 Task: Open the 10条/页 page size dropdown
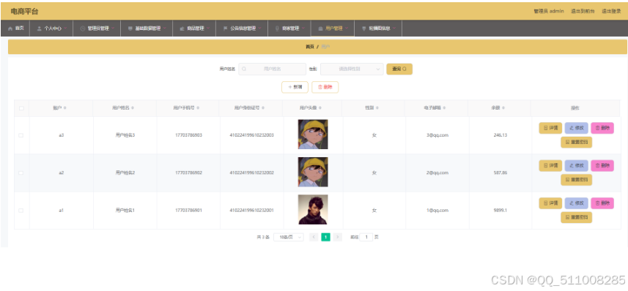289,237
